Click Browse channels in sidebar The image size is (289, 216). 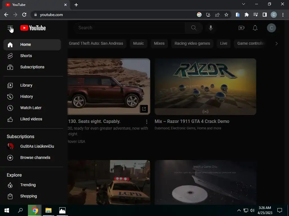[x=32, y=157]
